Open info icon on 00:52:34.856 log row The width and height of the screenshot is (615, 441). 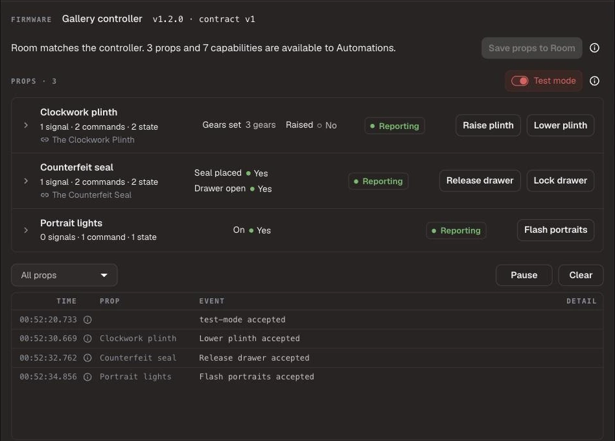87,377
